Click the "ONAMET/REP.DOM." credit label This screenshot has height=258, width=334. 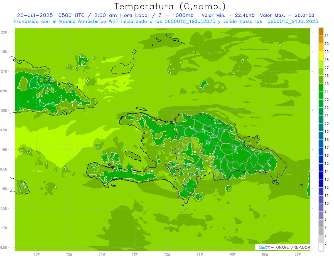click(293, 247)
